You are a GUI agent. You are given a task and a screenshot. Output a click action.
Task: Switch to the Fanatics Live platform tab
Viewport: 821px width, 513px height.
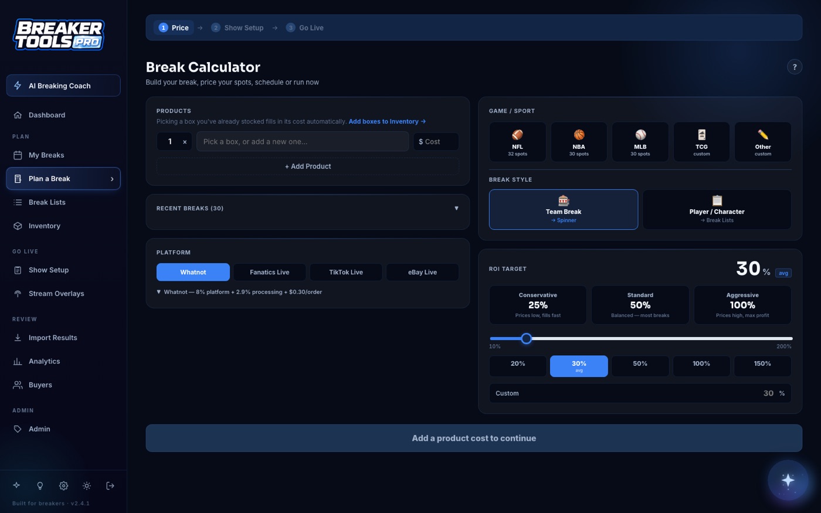coord(270,272)
